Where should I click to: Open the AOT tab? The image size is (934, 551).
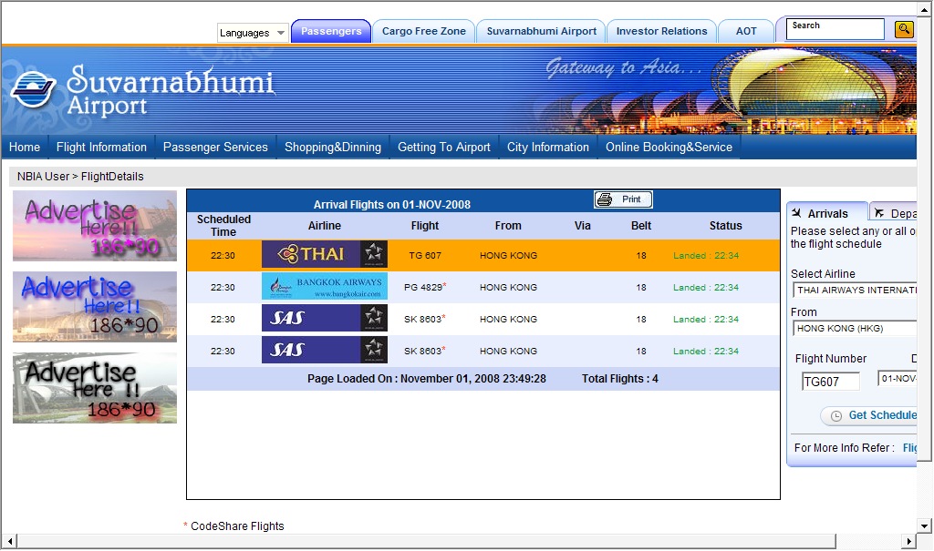coord(746,31)
